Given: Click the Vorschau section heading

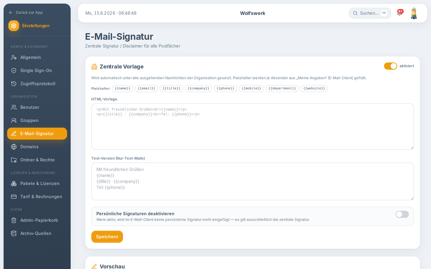Looking at the screenshot, I should pos(112,266).
